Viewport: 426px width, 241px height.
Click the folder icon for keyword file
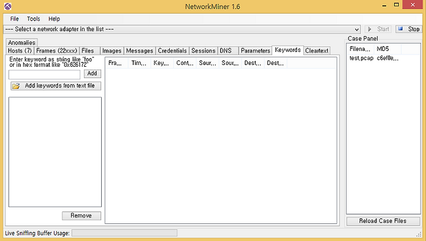(x=16, y=86)
